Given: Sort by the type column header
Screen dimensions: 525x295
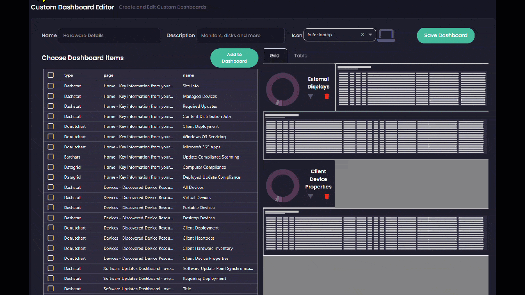Looking at the screenshot, I should tap(68, 75).
